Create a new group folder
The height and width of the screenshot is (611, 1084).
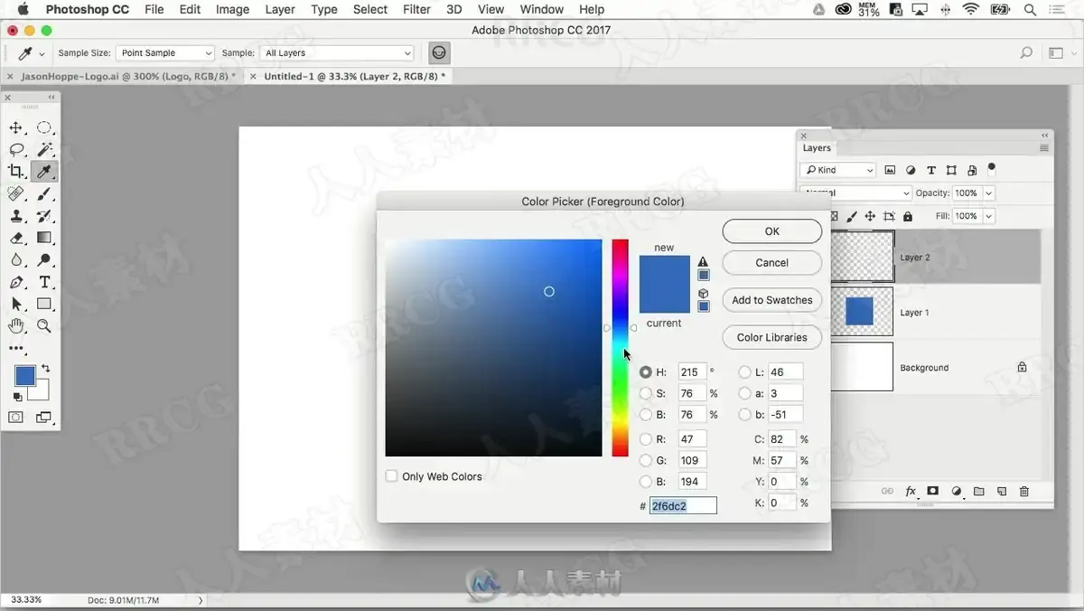pos(979,492)
